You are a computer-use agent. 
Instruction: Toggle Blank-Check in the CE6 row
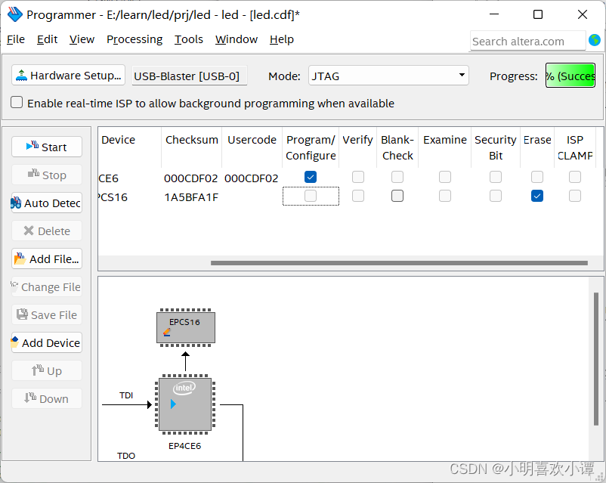397,177
